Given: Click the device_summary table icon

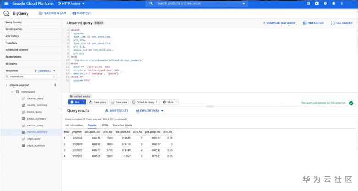Looking at the screenshot, I should [23, 119].
